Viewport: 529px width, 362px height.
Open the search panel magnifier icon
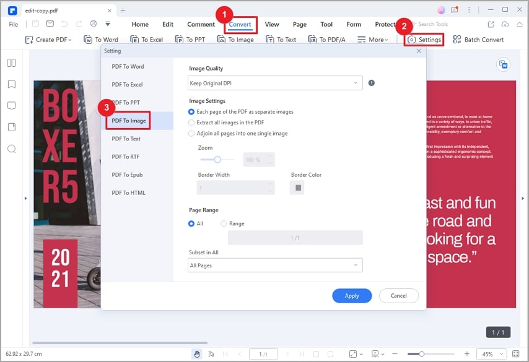tap(12, 149)
